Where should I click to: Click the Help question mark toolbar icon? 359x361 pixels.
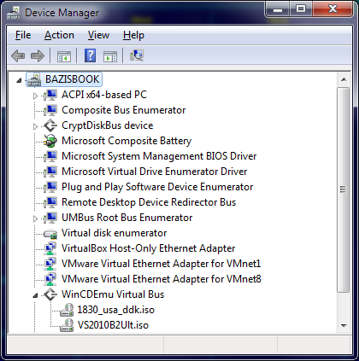[x=90, y=55]
